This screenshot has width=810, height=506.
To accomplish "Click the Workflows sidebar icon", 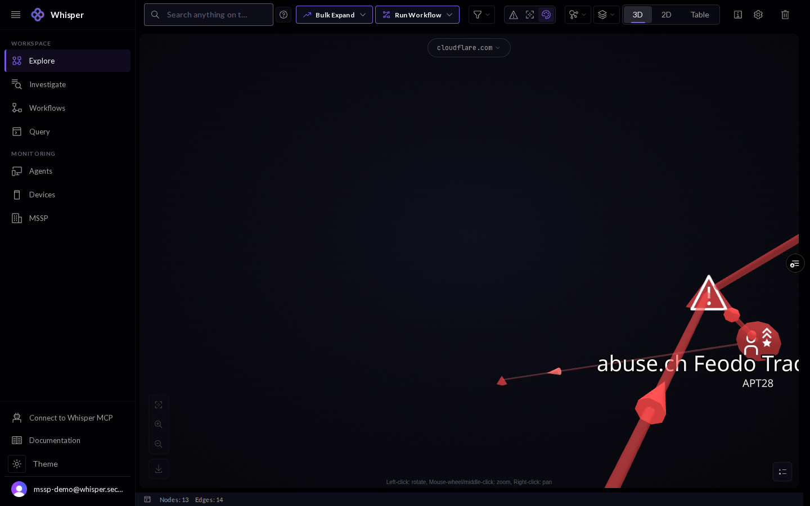I will [x=17, y=108].
